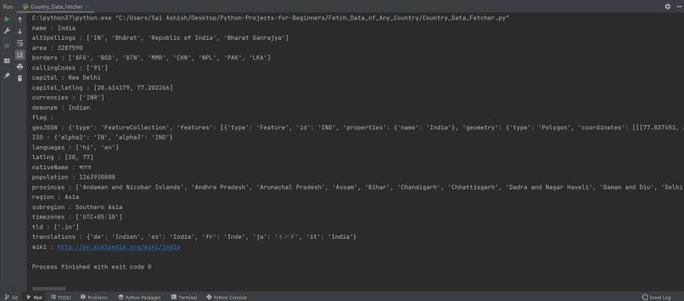The height and width of the screenshot is (301, 684).
Task: Click the capital_latlng coordinates line
Action: pos(103,88)
